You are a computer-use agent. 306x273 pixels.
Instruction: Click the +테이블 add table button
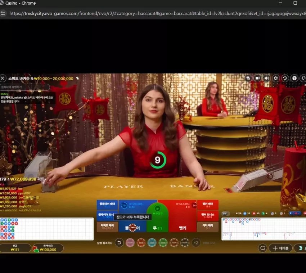click(280, 248)
